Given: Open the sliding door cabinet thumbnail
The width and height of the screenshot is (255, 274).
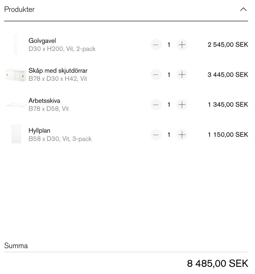Looking at the screenshot, I should coord(16,75).
